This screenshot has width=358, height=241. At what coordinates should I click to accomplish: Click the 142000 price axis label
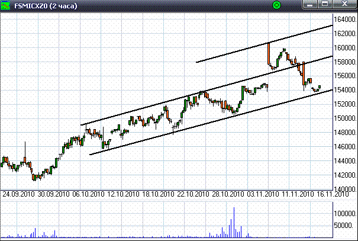(345, 175)
